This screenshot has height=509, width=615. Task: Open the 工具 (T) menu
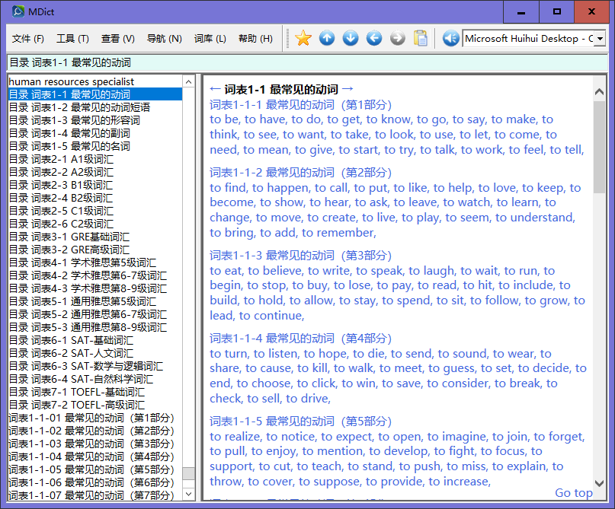click(72, 39)
